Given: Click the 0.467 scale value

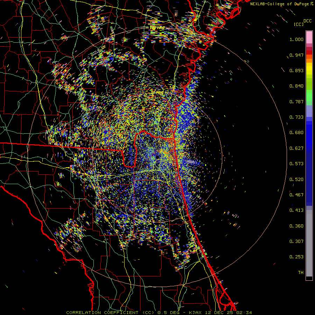Looking at the screenshot, I should pos(296,195).
